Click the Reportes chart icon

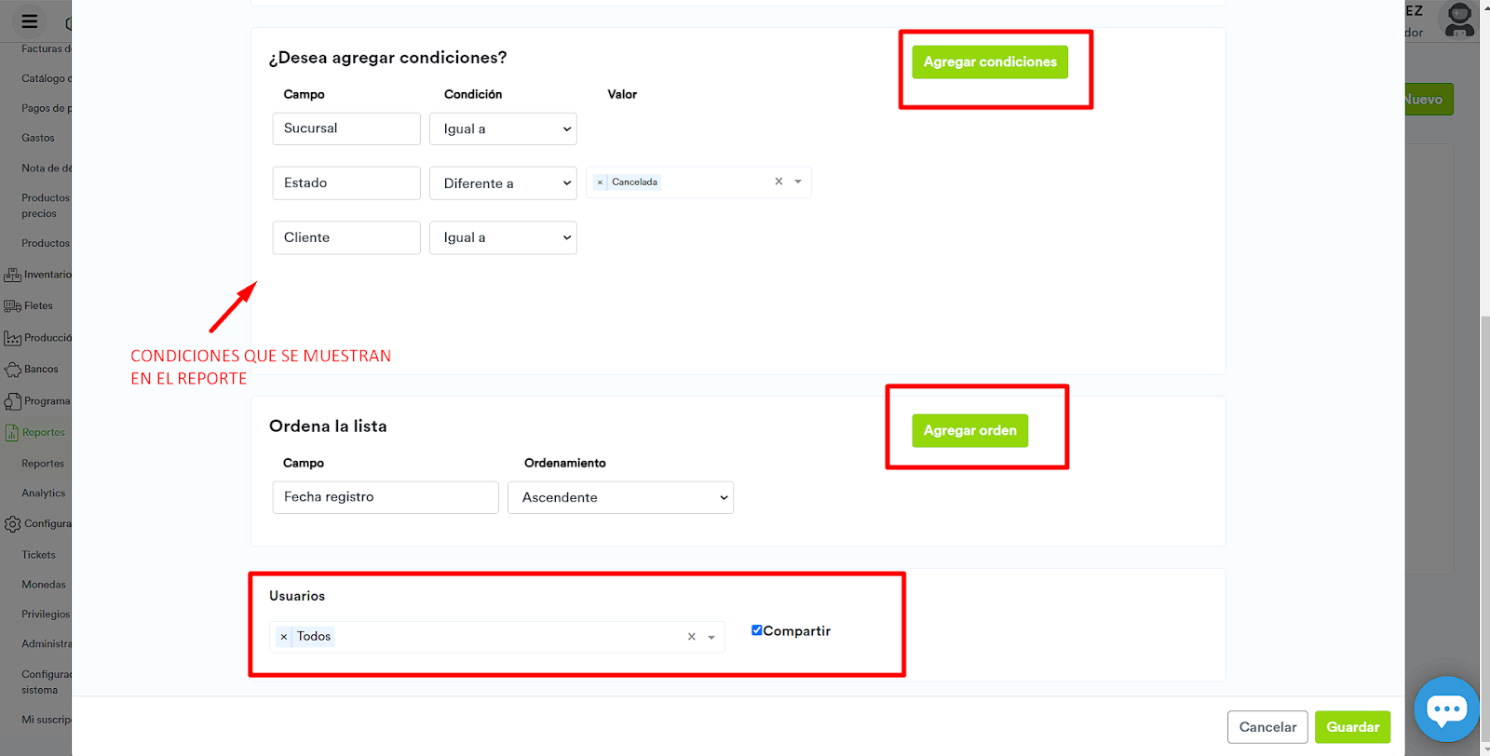[12, 433]
